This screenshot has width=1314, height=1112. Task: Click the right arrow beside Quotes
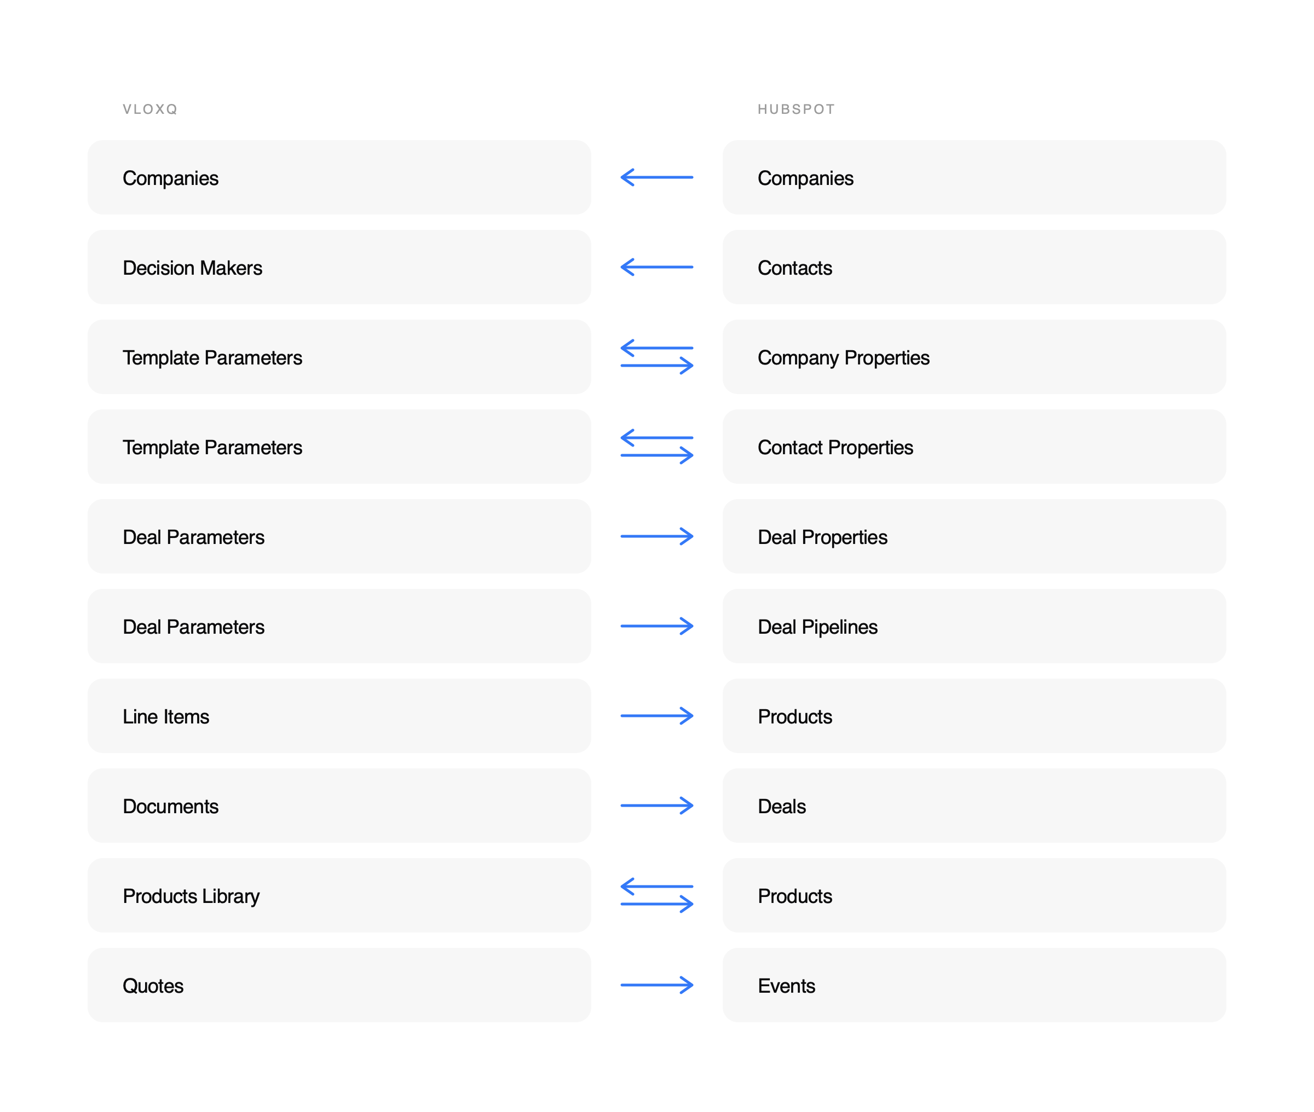656,984
